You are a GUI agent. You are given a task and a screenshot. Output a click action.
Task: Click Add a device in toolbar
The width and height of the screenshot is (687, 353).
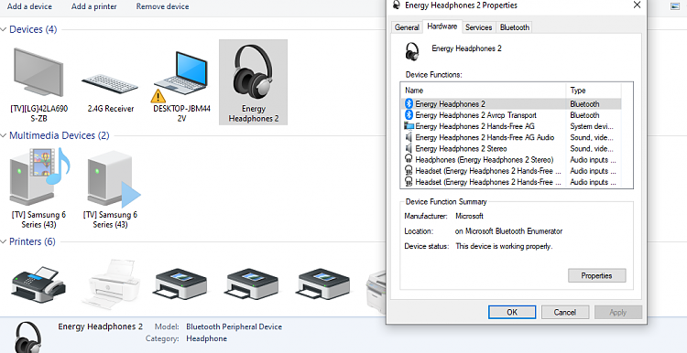(x=29, y=6)
